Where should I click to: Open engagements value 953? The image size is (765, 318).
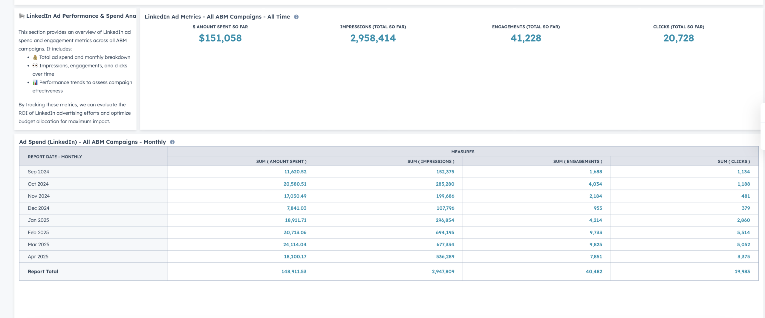(x=598, y=208)
